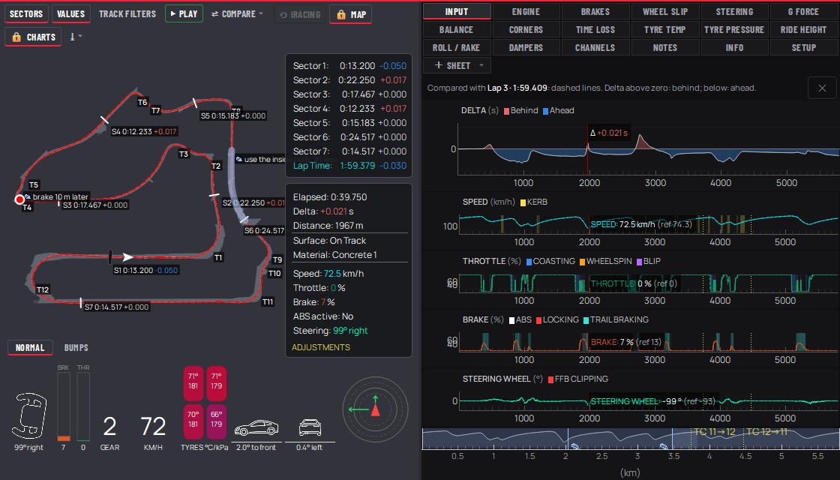Open the G Force tab
The height and width of the screenshot is (480, 840).
(803, 11)
